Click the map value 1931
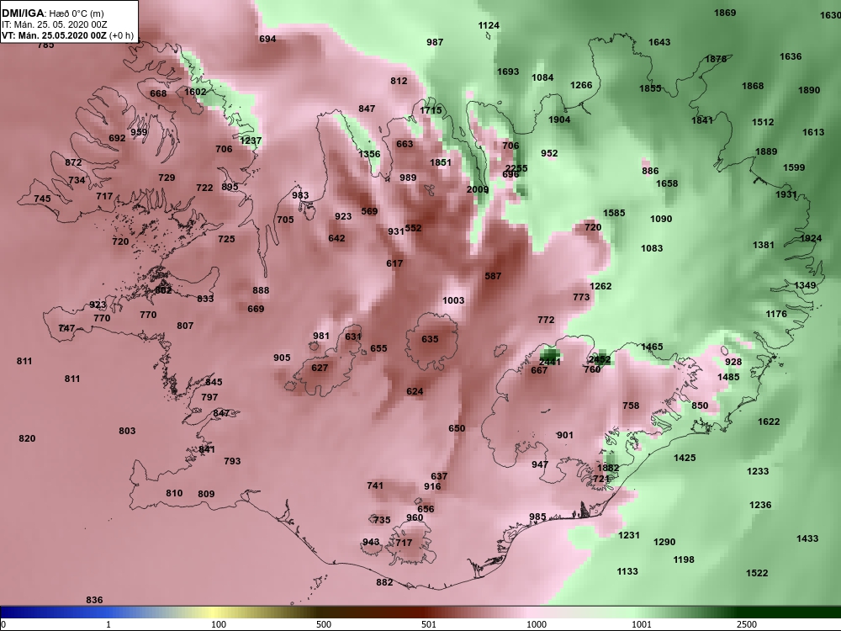 pyautogui.click(x=785, y=194)
